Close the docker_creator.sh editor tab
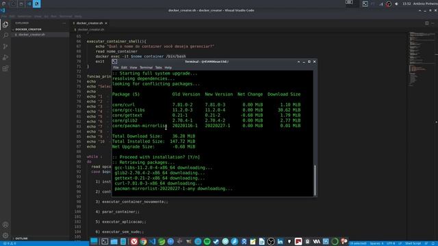 (x=106, y=23)
